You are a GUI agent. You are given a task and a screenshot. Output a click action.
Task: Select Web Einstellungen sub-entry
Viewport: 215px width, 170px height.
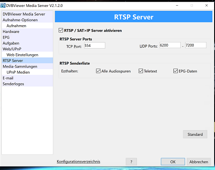27,55
